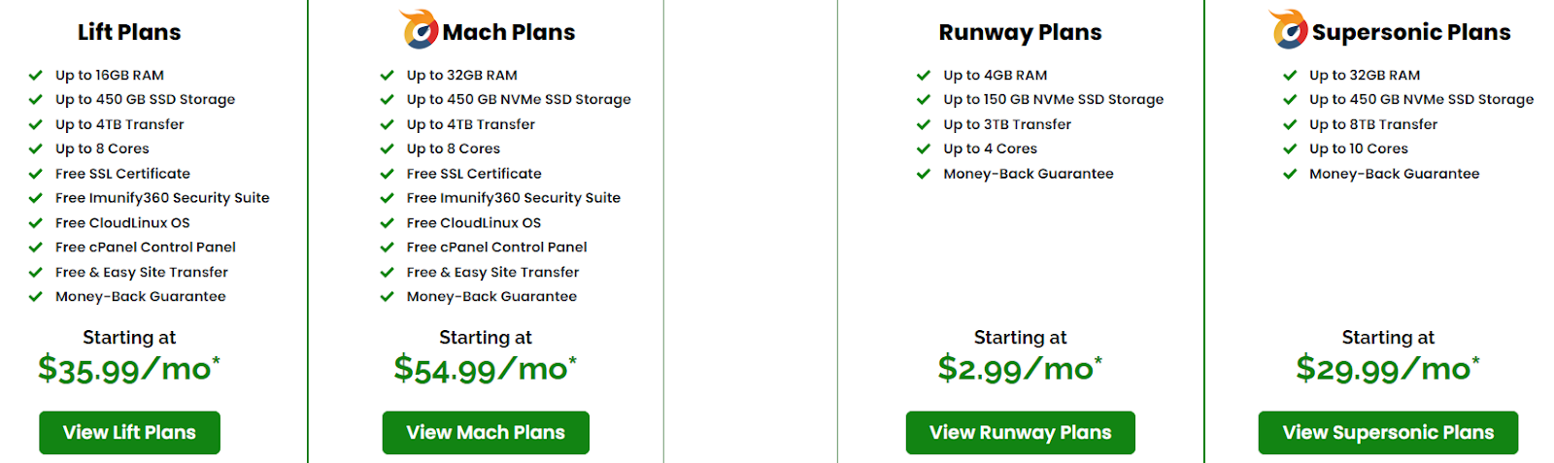Click checkmark beside Mach 'Free CloudLinux OS'

[387, 222]
